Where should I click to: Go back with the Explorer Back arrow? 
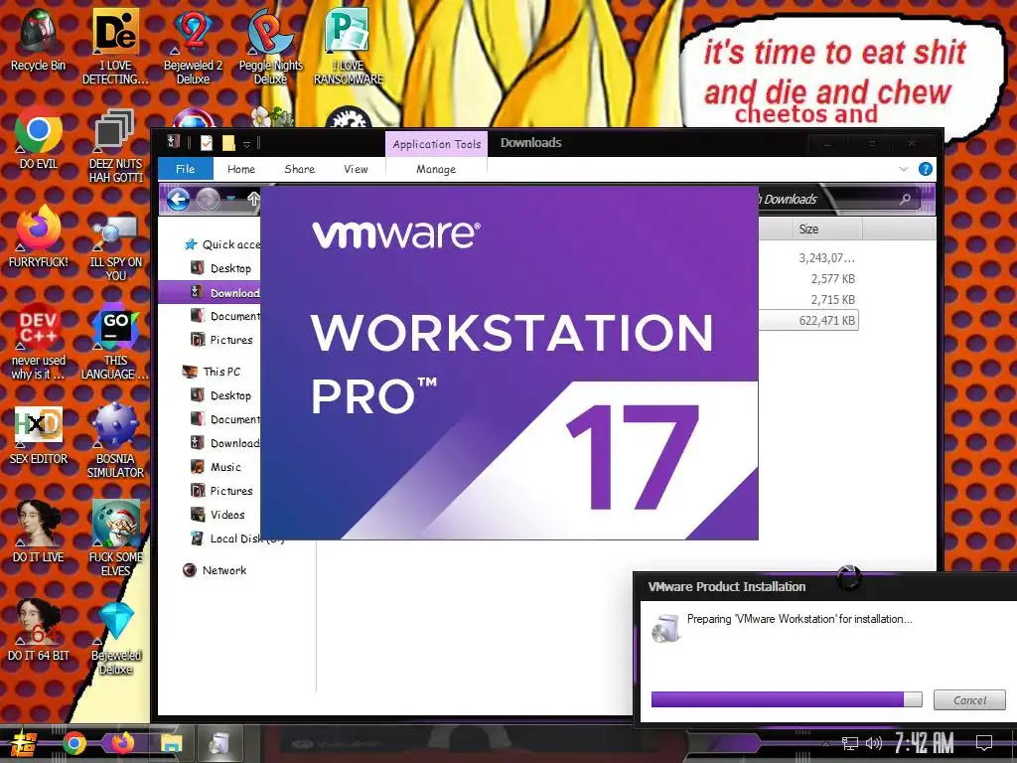(179, 199)
